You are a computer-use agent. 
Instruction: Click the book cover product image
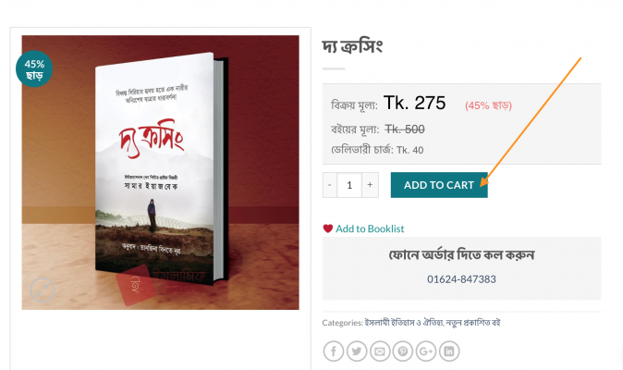click(x=161, y=172)
